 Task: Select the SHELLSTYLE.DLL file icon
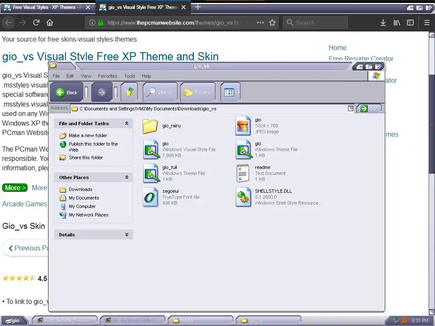tap(243, 197)
